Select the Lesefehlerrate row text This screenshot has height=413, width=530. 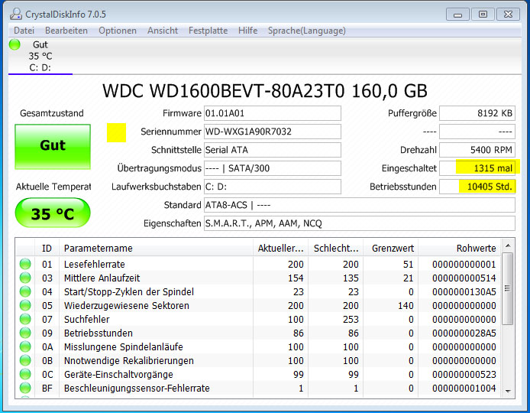click(x=94, y=265)
